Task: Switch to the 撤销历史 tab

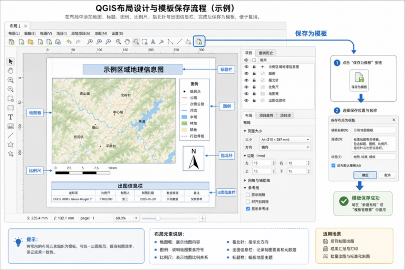Action: point(266,53)
